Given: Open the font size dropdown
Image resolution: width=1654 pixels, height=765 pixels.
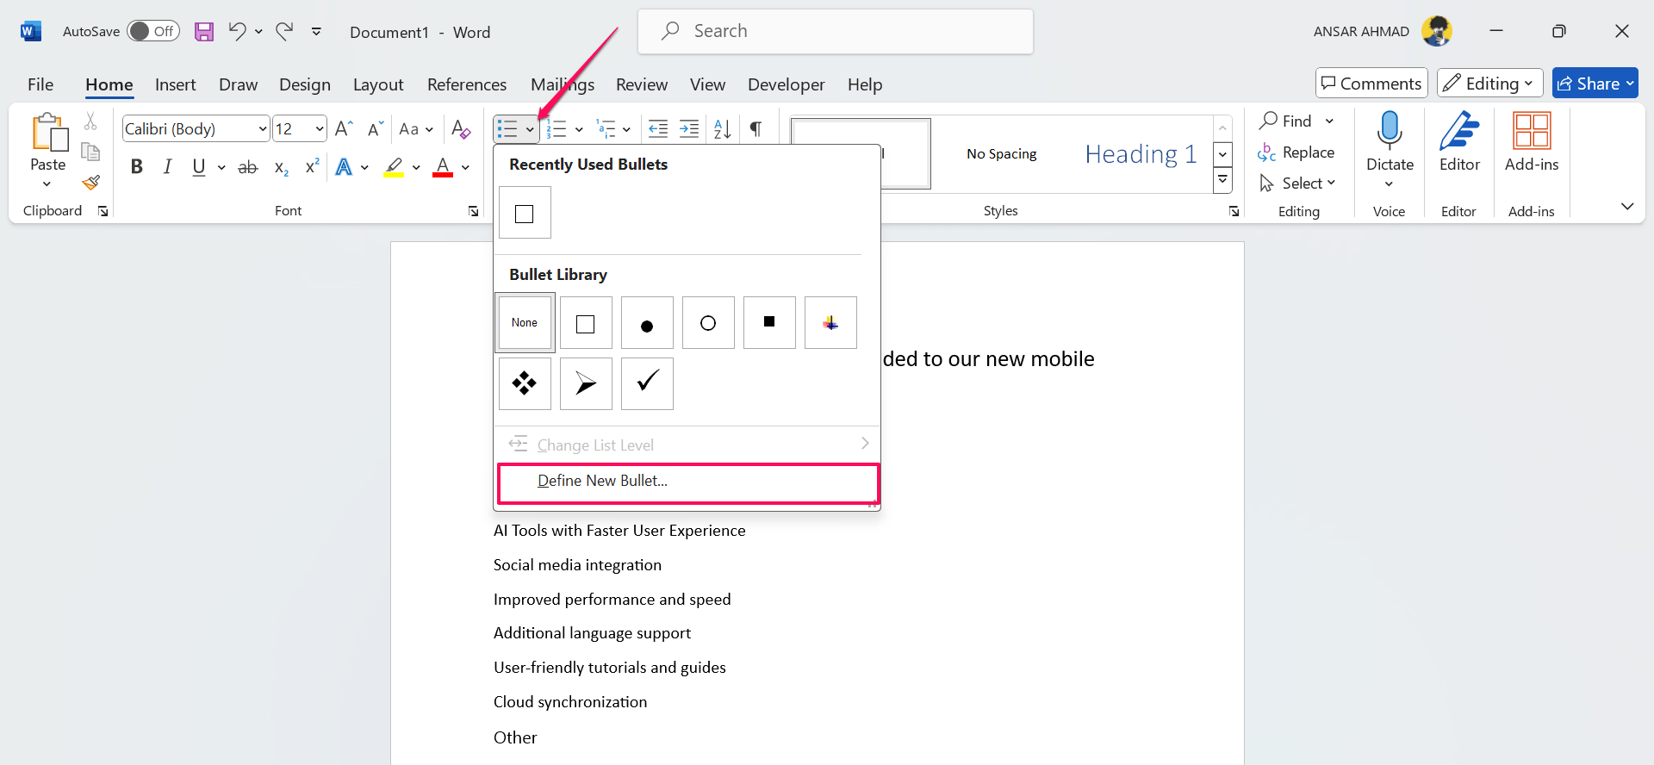Looking at the screenshot, I should [320, 129].
